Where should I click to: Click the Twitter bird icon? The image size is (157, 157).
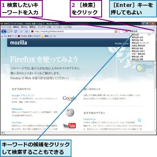[x=140, y=120]
